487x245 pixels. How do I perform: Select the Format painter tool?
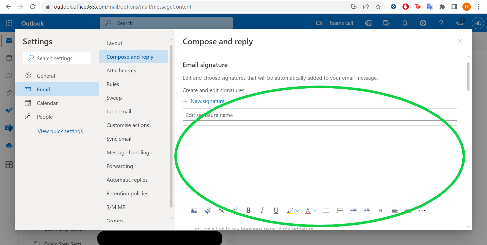coord(208,211)
